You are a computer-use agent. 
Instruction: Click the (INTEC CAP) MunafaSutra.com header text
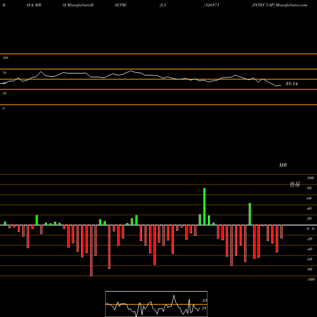(280, 5)
